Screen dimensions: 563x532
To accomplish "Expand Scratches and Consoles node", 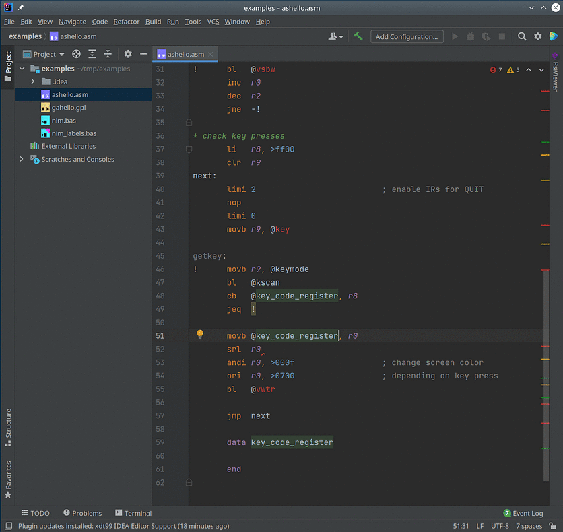I will click(22, 160).
